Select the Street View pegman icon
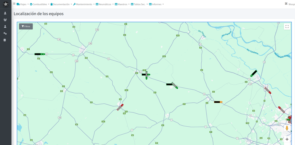The width and height of the screenshot is (295, 145). [x=287, y=128]
